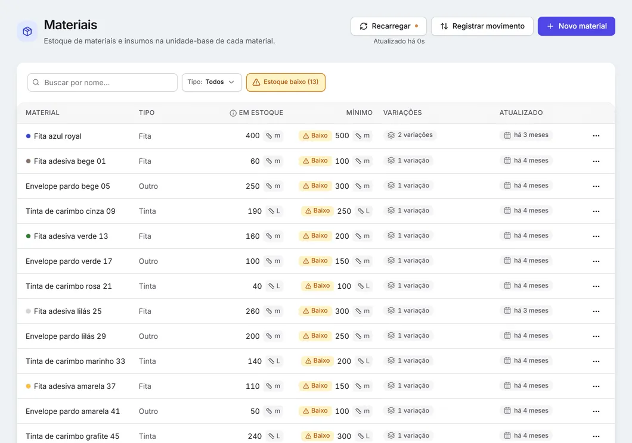Click Baixo badge in Tinta de carimbo rosa 21 row

318,286
